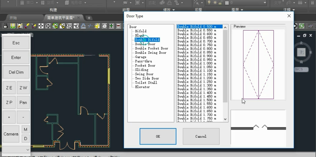Click the sun freeze icon in layer ribbon

point(215,2)
